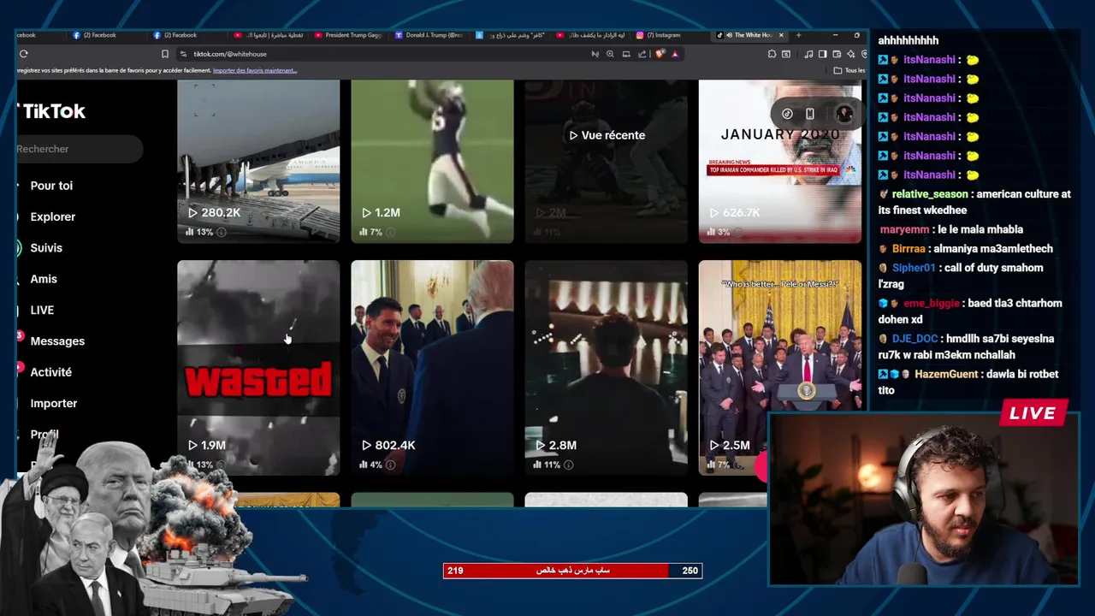This screenshot has height=616, width=1095.
Task: Open Importer in TikTok sidebar
Action: (53, 403)
